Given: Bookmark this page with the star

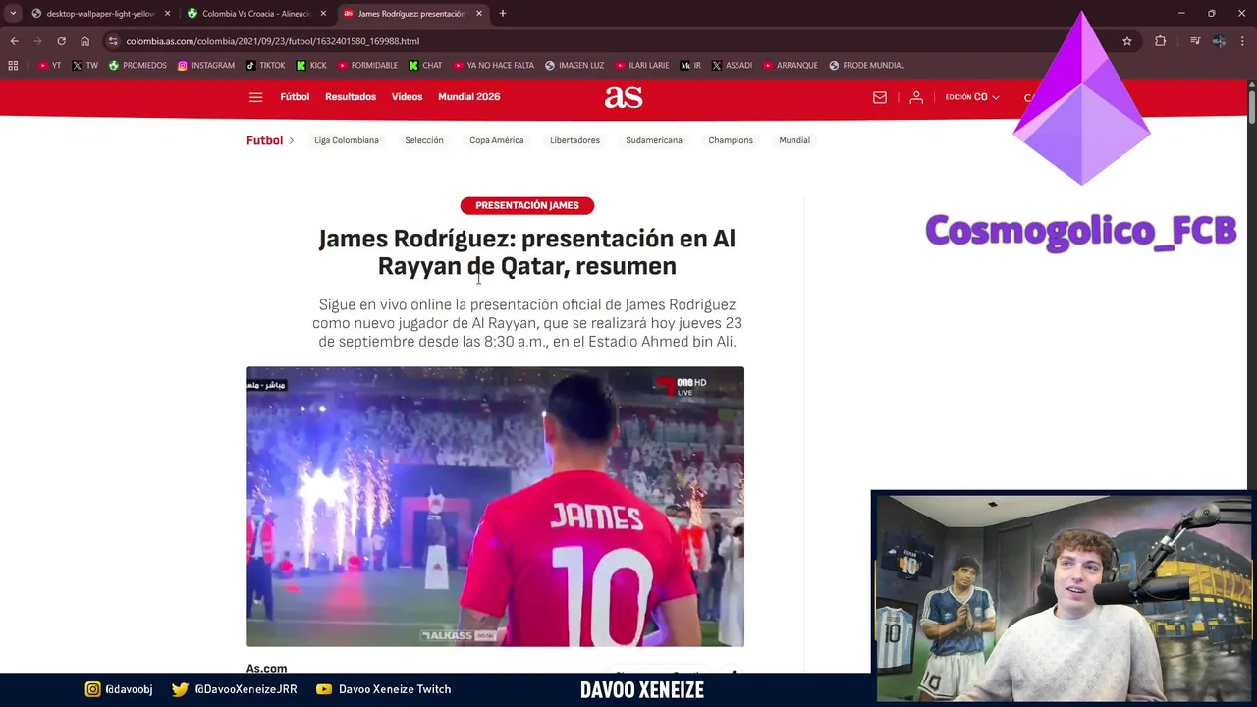Looking at the screenshot, I should 1127,41.
